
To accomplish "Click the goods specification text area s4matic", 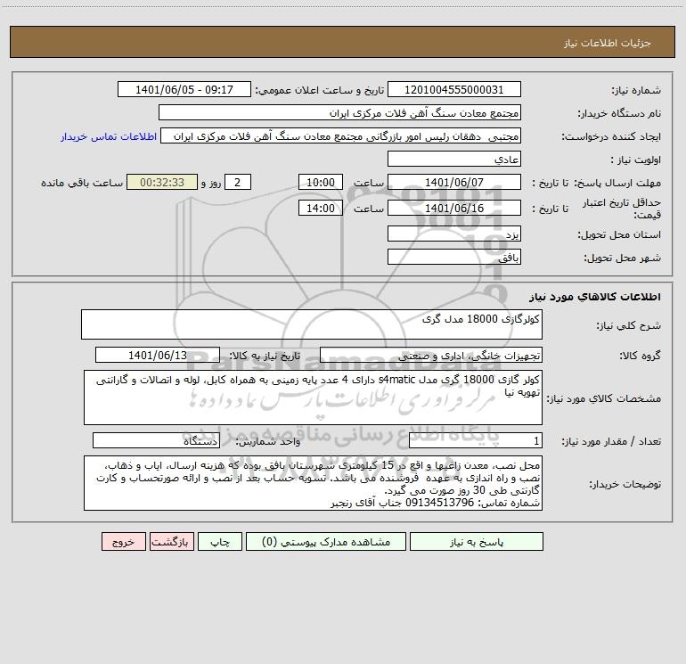I will 313,398.
